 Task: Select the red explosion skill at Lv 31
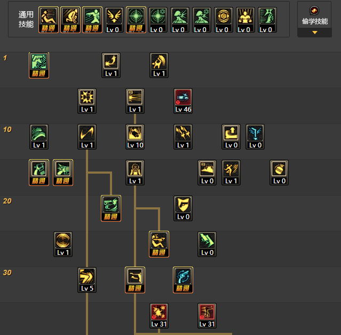coord(159,316)
